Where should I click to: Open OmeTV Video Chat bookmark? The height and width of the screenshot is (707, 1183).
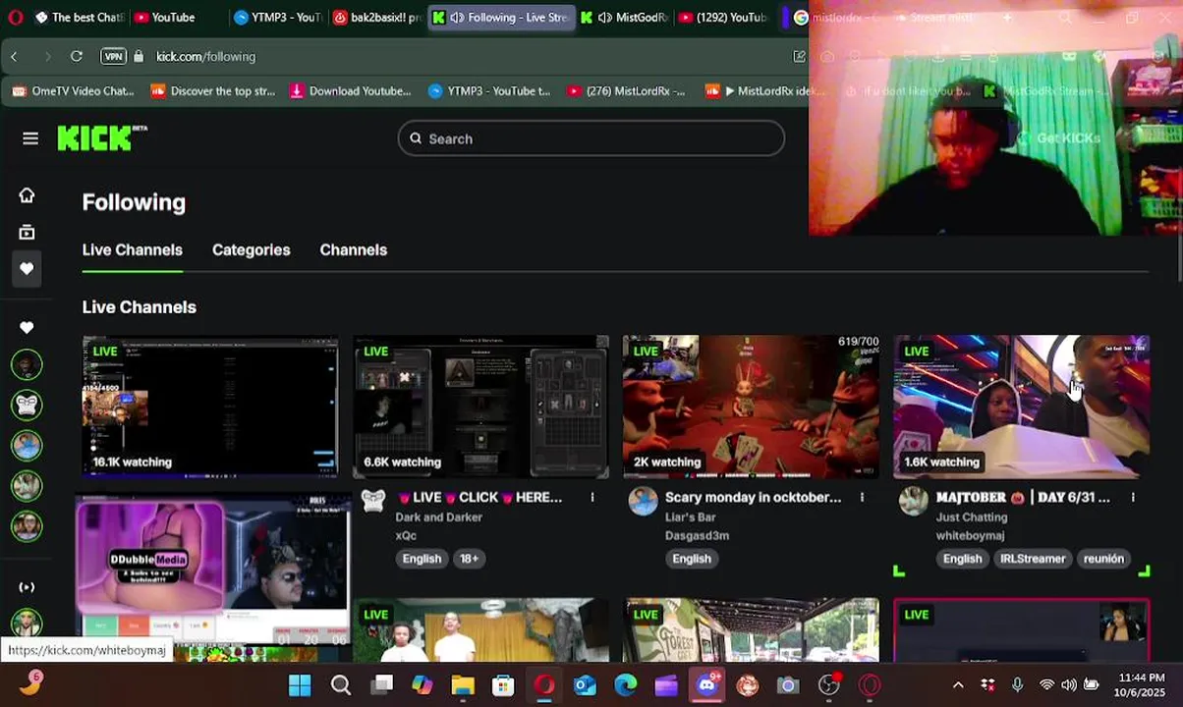(73, 91)
